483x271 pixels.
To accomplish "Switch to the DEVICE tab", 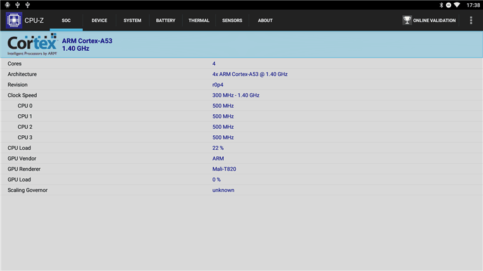I will [99, 20].
